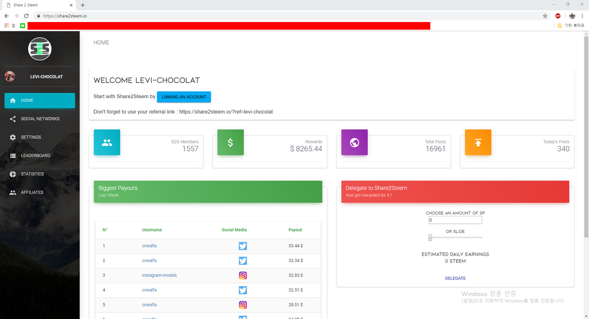Click the Social Networks share icon

coord(12,119)
